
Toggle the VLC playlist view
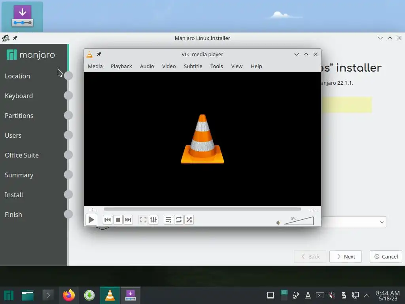coord(168,220)
